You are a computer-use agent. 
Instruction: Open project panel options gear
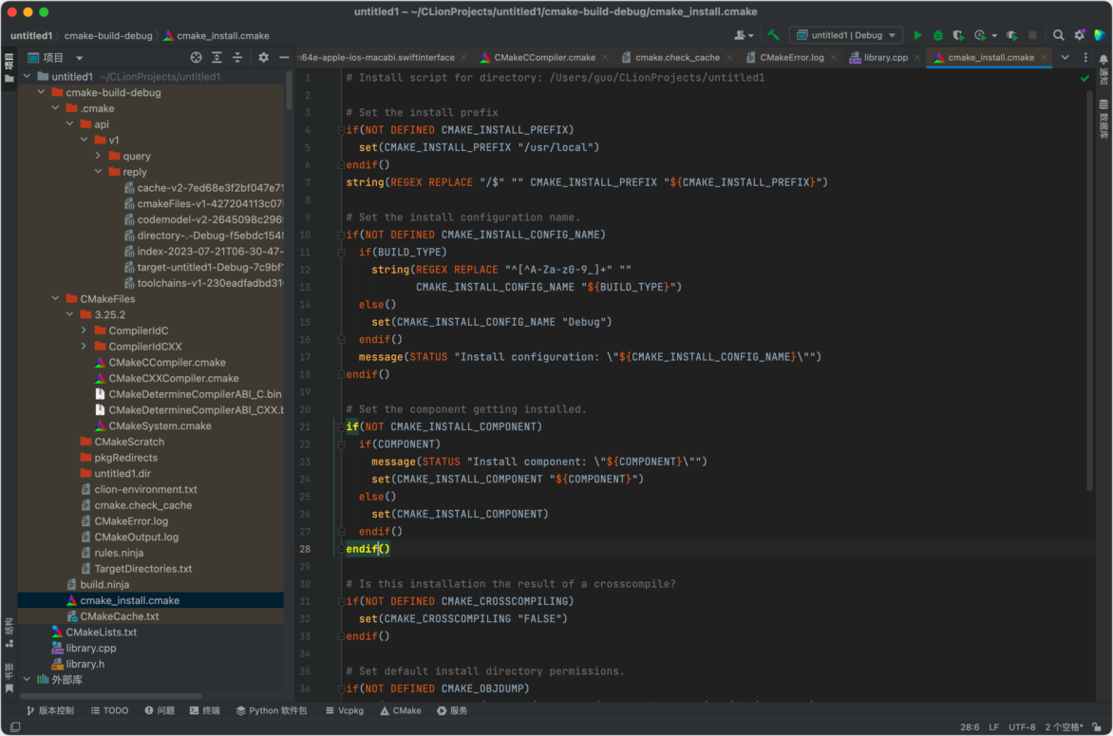[x=263, y=58]
